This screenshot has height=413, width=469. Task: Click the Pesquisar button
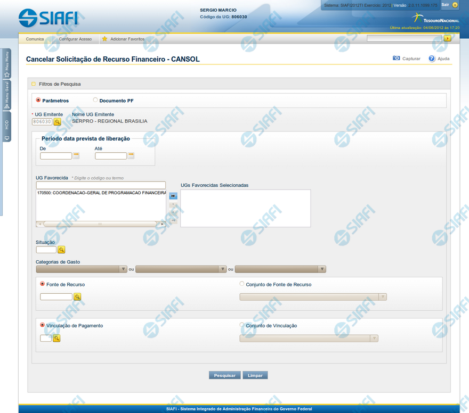(225, 375)
